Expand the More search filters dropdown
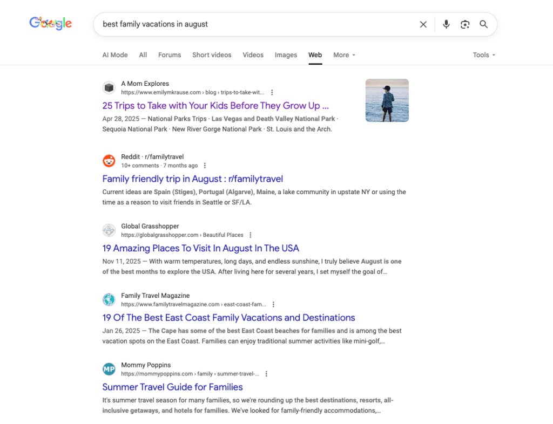 pyautogui.click(x=344, y=55)
